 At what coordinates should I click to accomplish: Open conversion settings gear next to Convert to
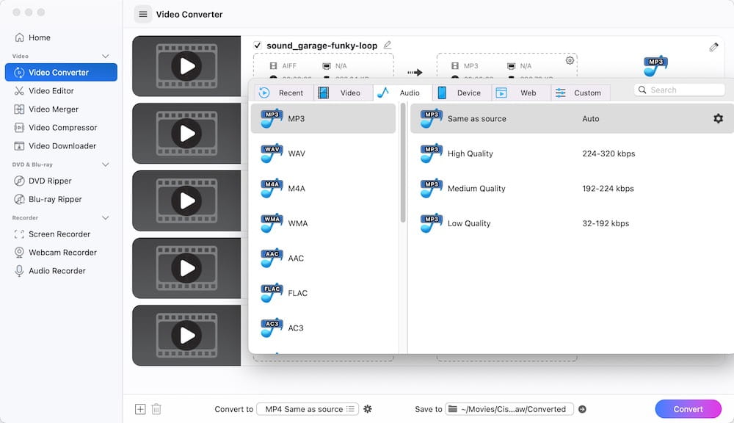pos(368,409)
